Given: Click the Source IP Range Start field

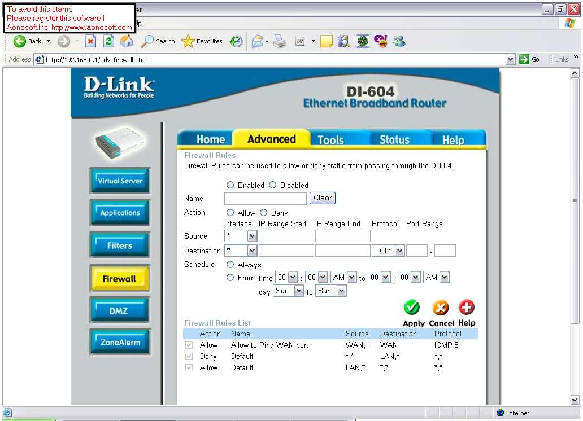Looking at the screenshot, I should (x=286, y=235).
